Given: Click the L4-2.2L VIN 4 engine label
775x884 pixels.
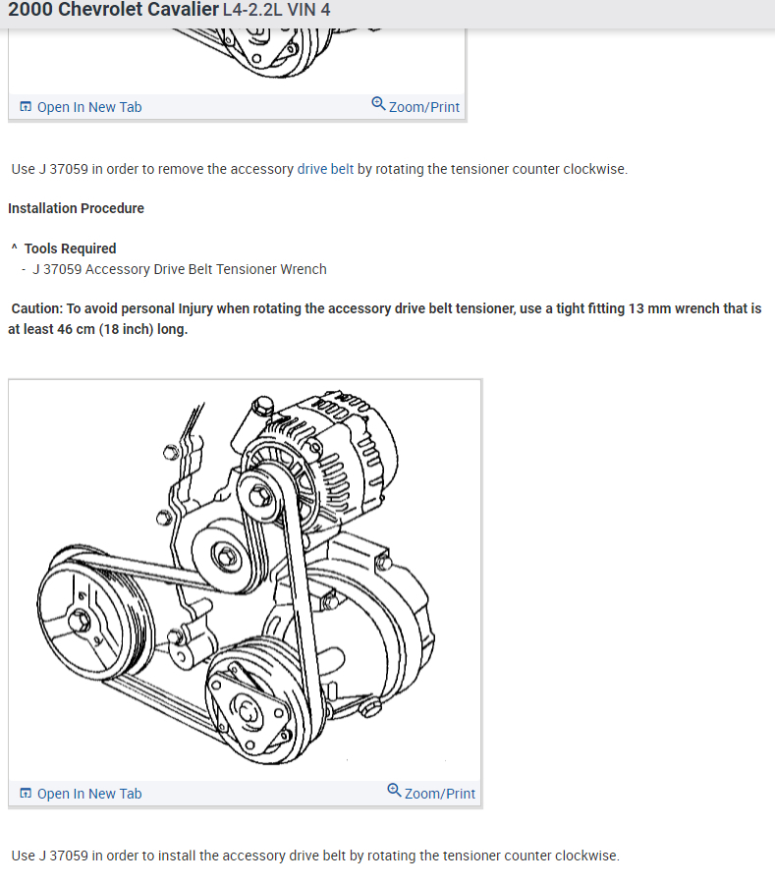Looking at the screenshot, I should point(277,10).
